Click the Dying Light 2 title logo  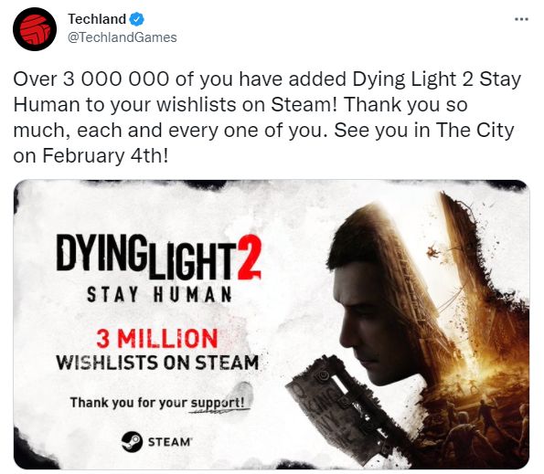158,257
